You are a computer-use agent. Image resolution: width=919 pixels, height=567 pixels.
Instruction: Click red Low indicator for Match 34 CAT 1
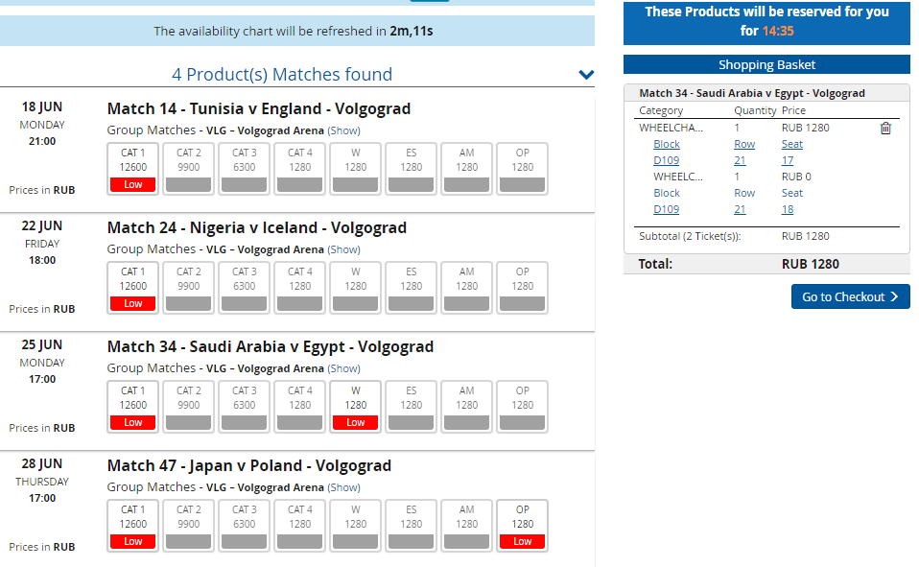[133, 422]
